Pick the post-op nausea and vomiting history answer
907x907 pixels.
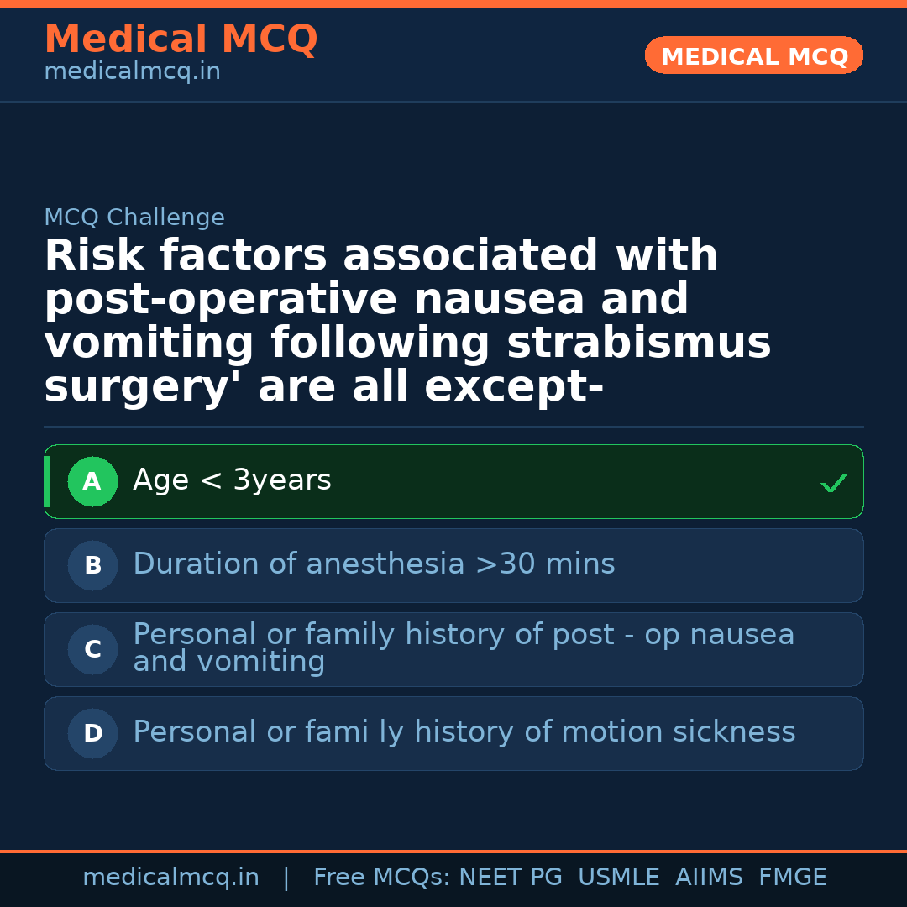pos(464,647)
